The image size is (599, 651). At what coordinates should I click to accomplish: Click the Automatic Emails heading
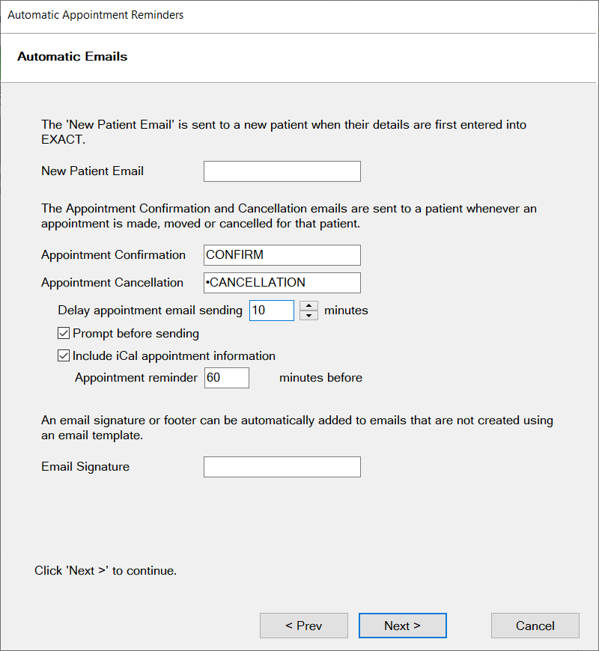73,56
